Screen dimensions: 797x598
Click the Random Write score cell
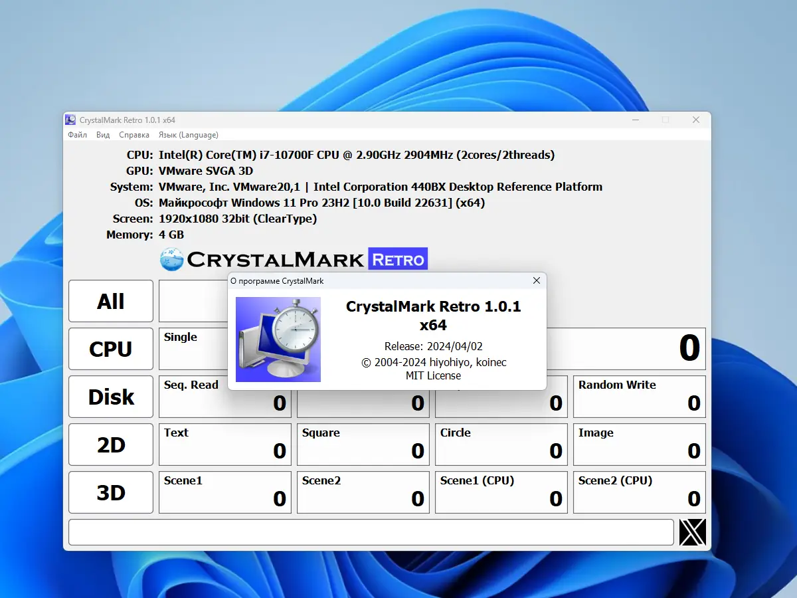(x=640, y=397)
